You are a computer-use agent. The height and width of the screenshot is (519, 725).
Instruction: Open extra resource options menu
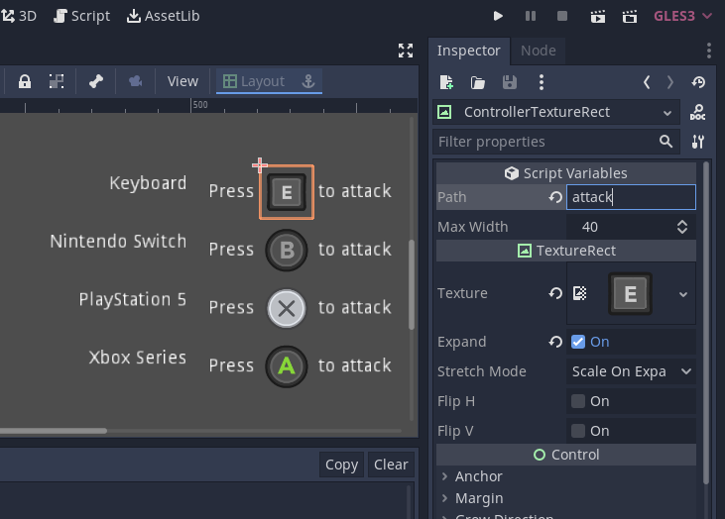point(542,82)
